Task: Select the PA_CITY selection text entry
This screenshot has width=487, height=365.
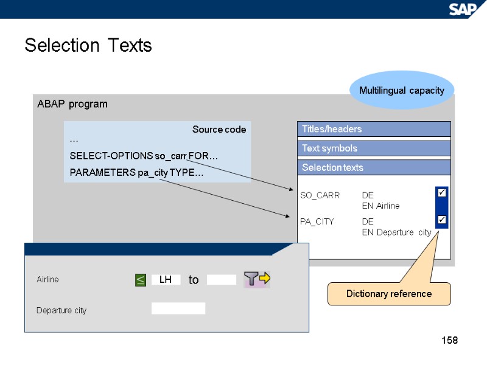Action: click(317, 222)
